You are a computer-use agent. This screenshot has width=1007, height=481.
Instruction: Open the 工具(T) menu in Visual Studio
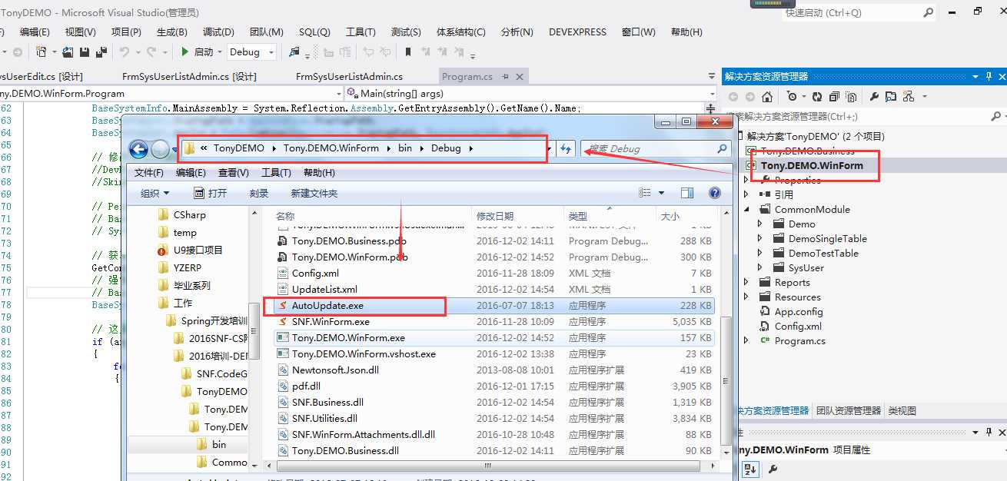coord(361,32)
